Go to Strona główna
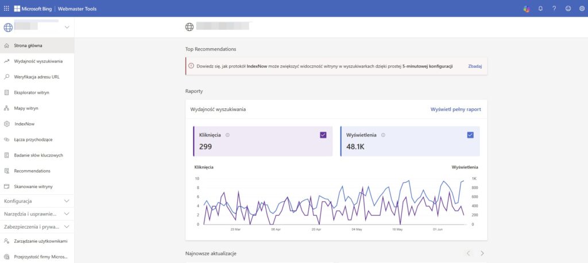 point(37,46)
